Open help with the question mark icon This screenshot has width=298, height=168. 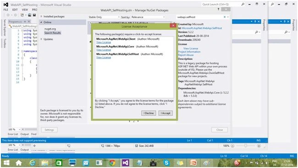(218, 9)
